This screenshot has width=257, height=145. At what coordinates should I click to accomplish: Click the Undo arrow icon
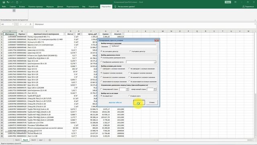[x=8, y=2]
